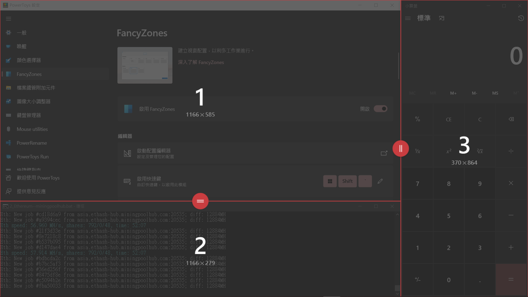Click the Windows key shortcut chip
The height and width of the screenshot is (297, 528).
pyautogui.click(x=330, y=181)
